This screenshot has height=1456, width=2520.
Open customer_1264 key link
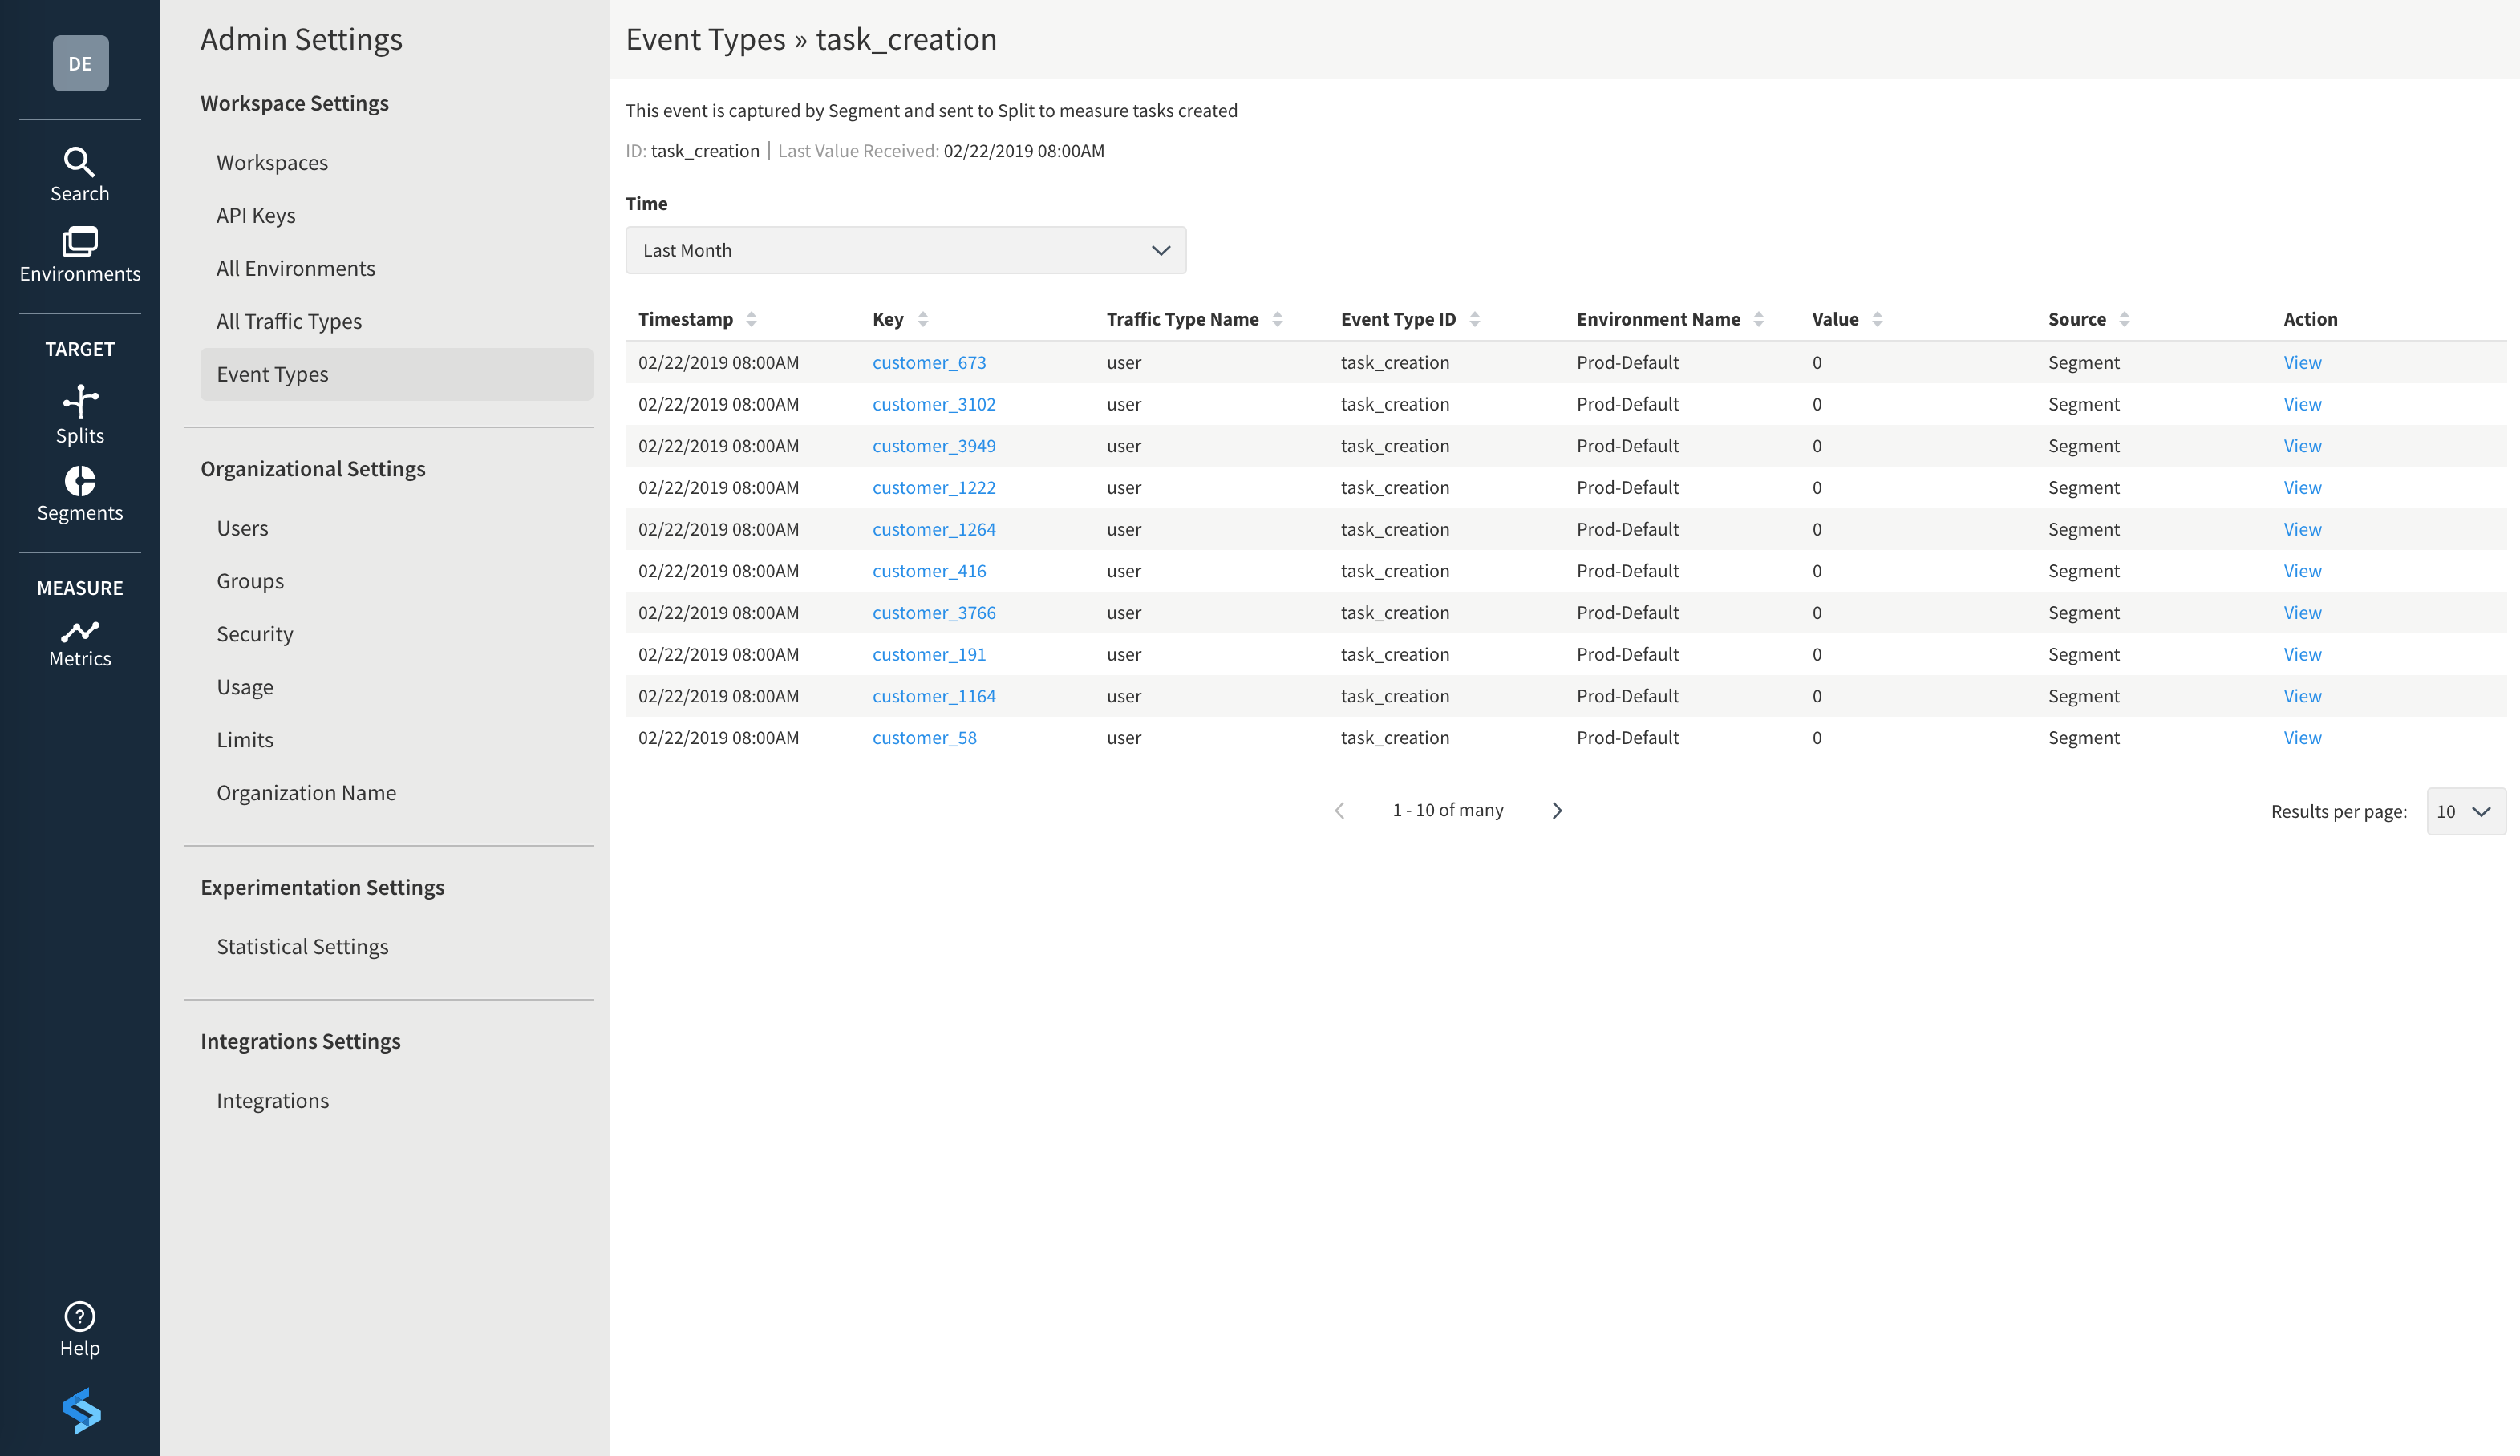934,529
